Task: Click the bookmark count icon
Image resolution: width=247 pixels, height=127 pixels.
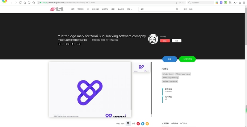Action: coord(73,44)
